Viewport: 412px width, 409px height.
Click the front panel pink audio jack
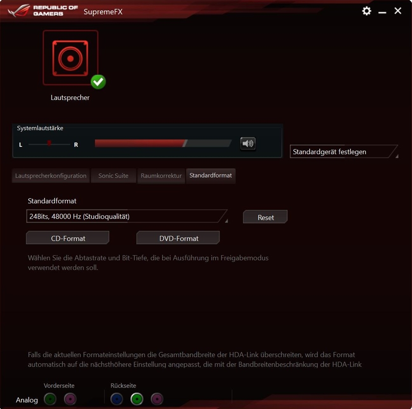tap(70, 399)
